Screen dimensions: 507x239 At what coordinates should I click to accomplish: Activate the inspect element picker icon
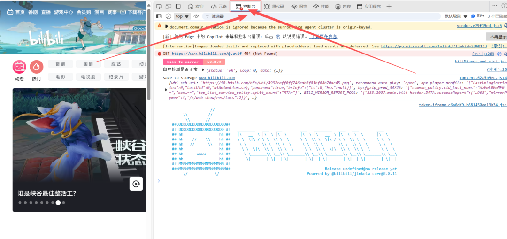[x=159, y=7]
